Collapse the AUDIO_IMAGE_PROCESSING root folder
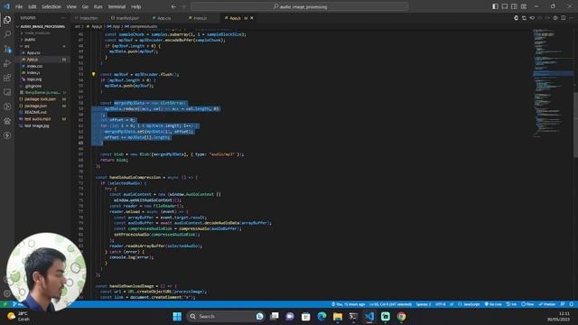The image size is (578, 325). point(42,26)
